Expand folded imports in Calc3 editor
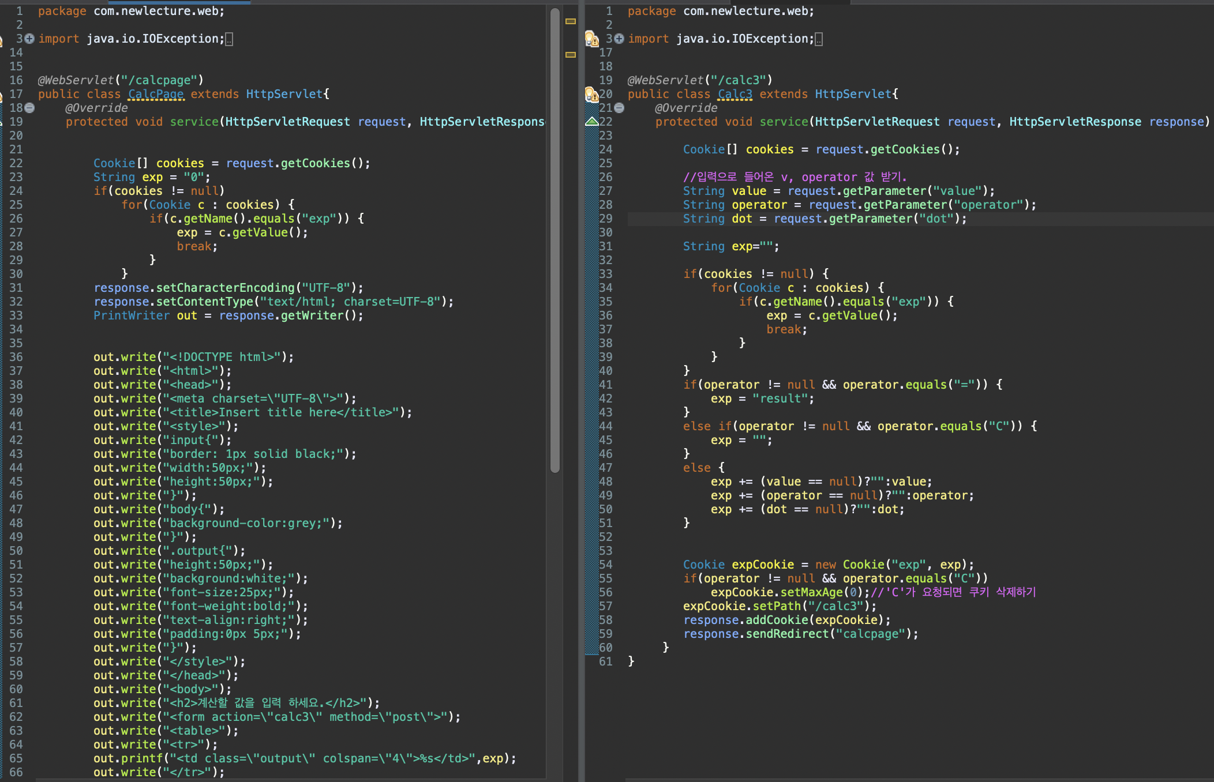The width and height of the screenshot is (1214, 782). tap(619, 39)
